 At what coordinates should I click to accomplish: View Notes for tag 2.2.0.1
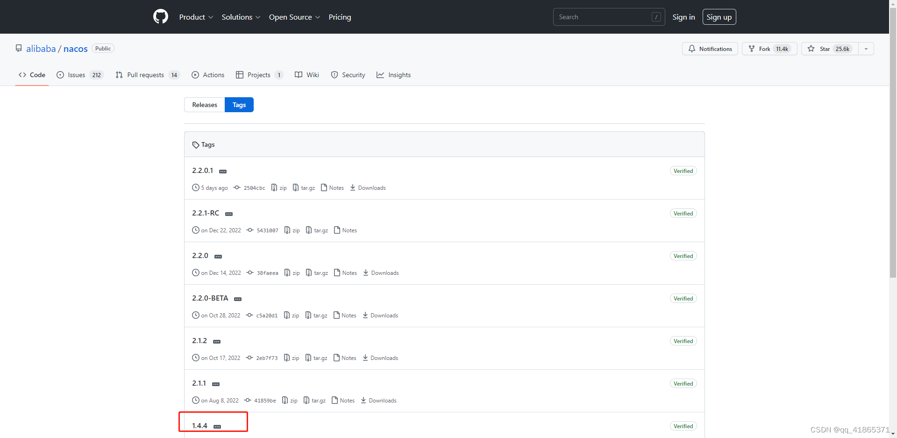click(332, 188)
